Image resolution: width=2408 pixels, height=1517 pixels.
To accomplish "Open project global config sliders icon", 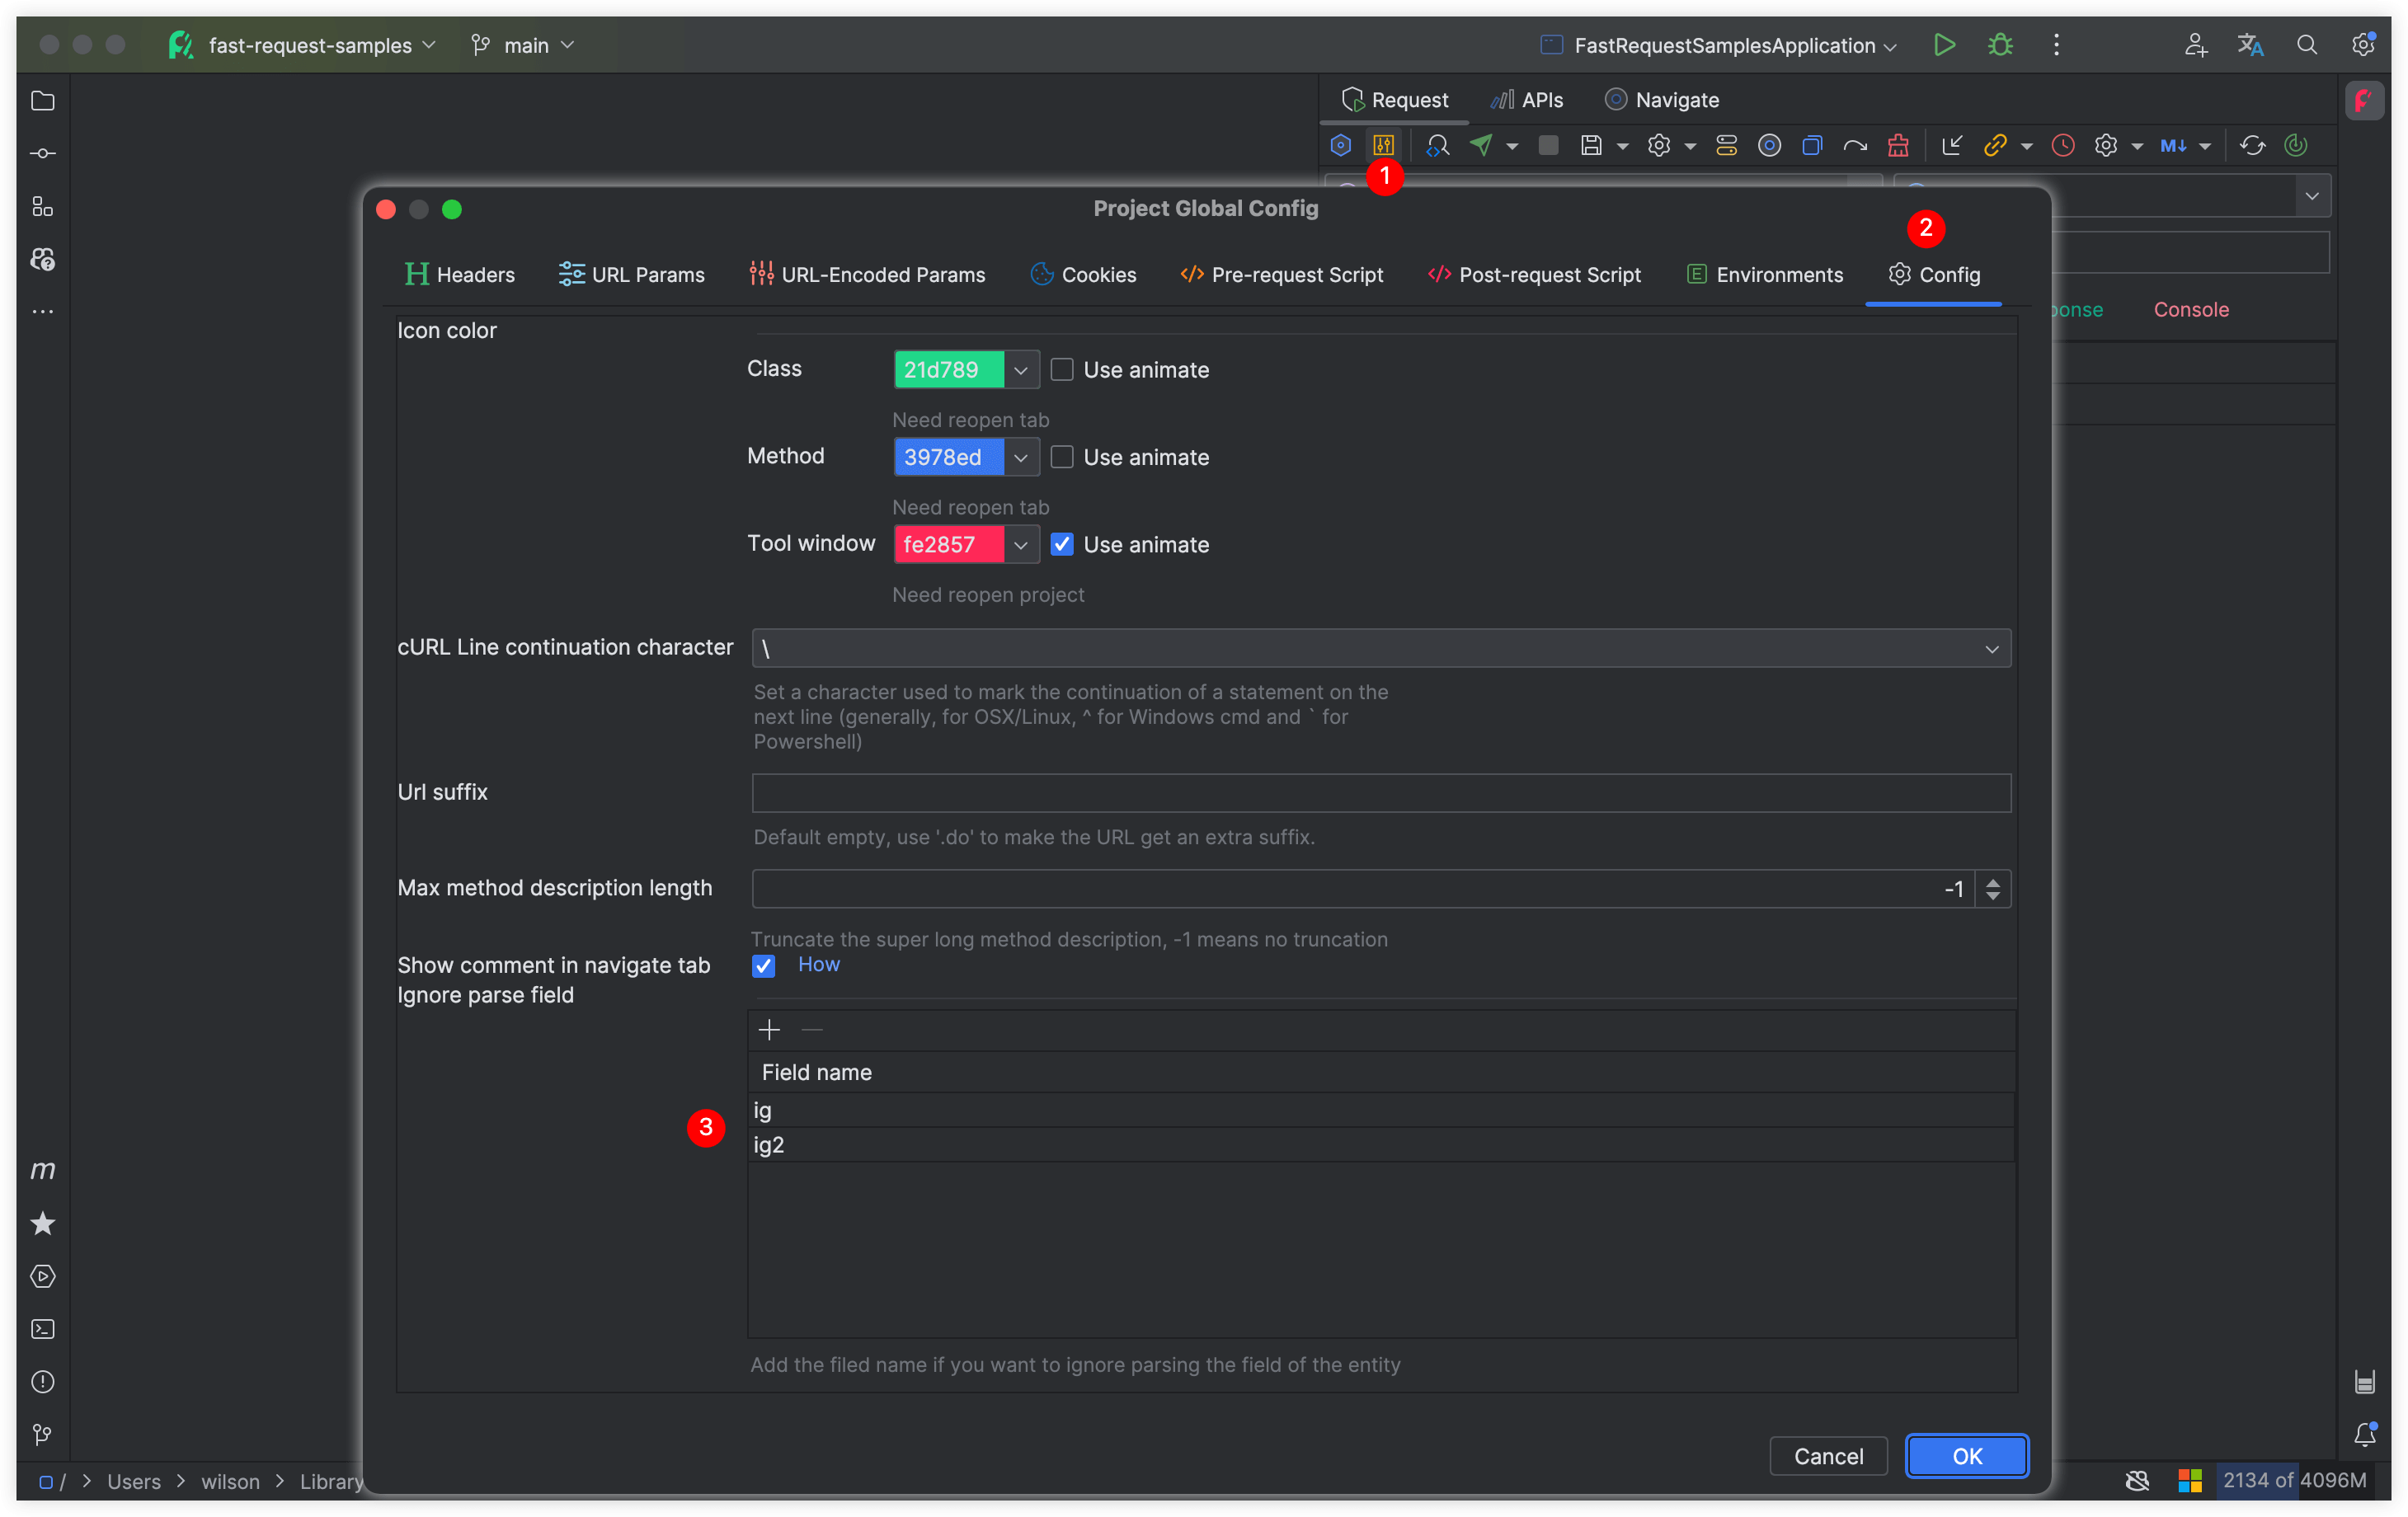I will (1384, 146).
